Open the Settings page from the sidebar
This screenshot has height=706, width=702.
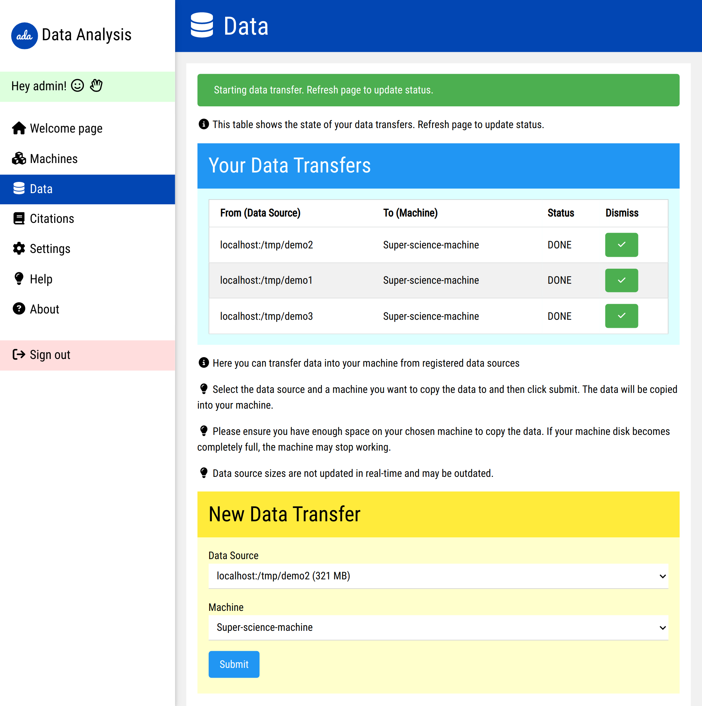pyautogui.click(x=50, y=248)
